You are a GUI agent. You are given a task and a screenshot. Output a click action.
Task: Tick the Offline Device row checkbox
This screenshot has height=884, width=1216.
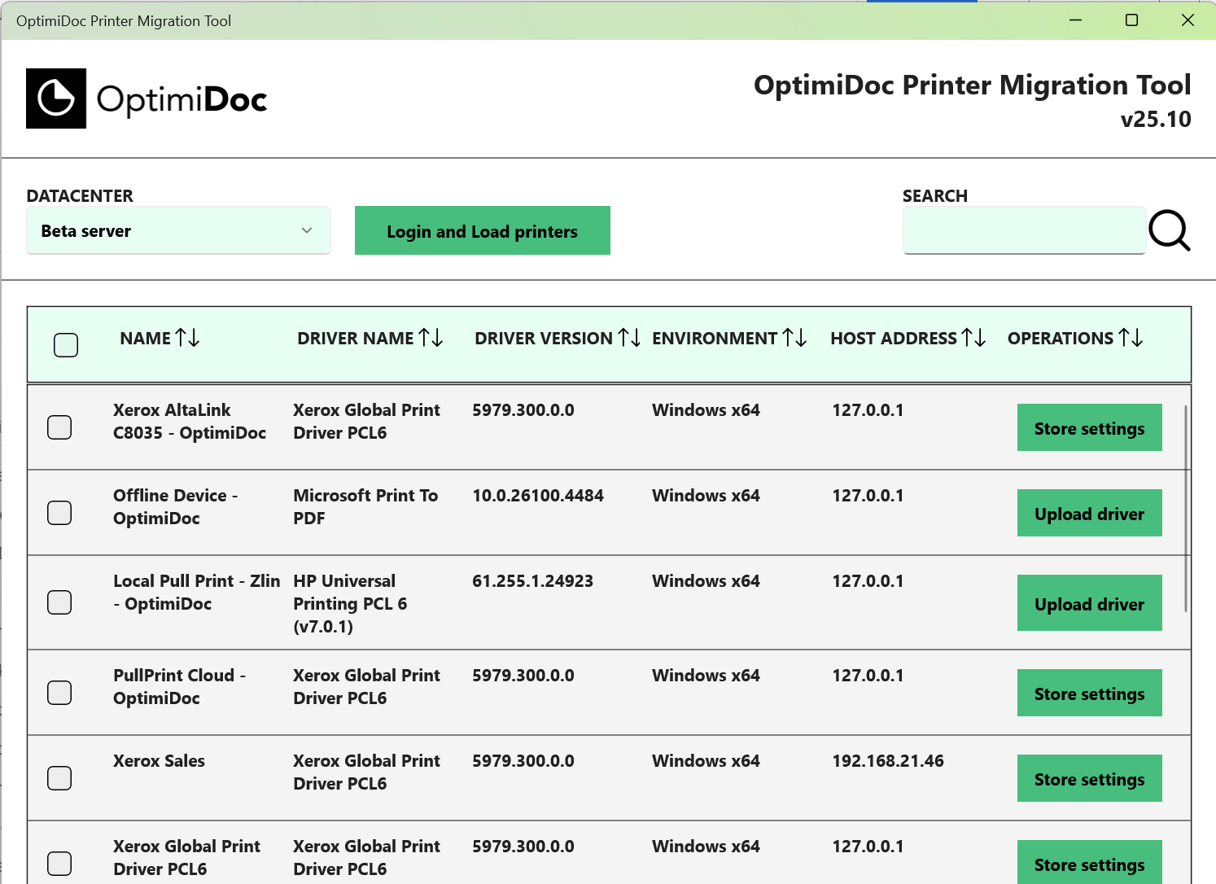(59, 513)
